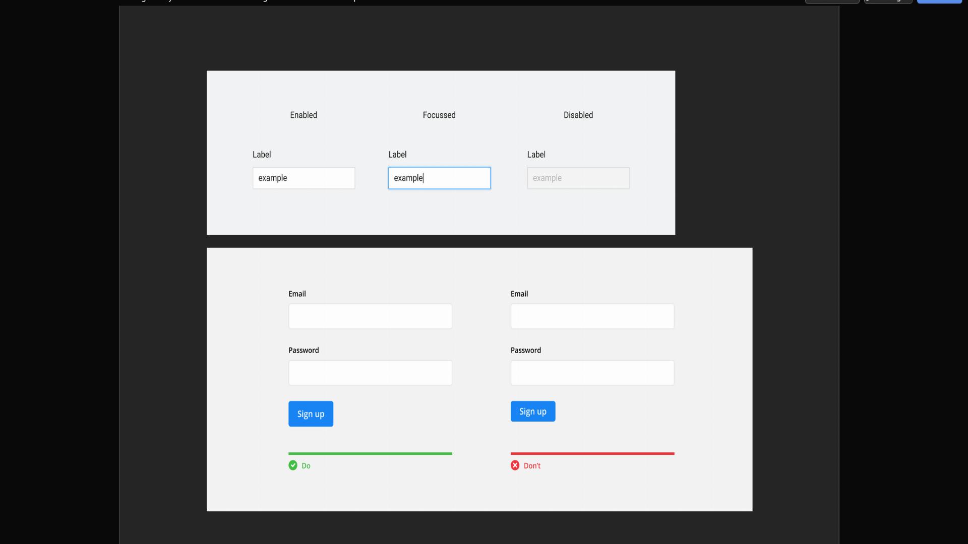This screenshot has height=544, width=968.
Task: Click the enabled example text field
Action: click(304, 178)
